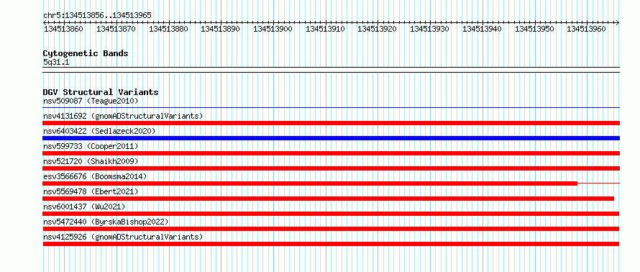The height and width of the screenshot is (272, 640).
Task: Click ruler position 134513960
Action: [587, 29]
